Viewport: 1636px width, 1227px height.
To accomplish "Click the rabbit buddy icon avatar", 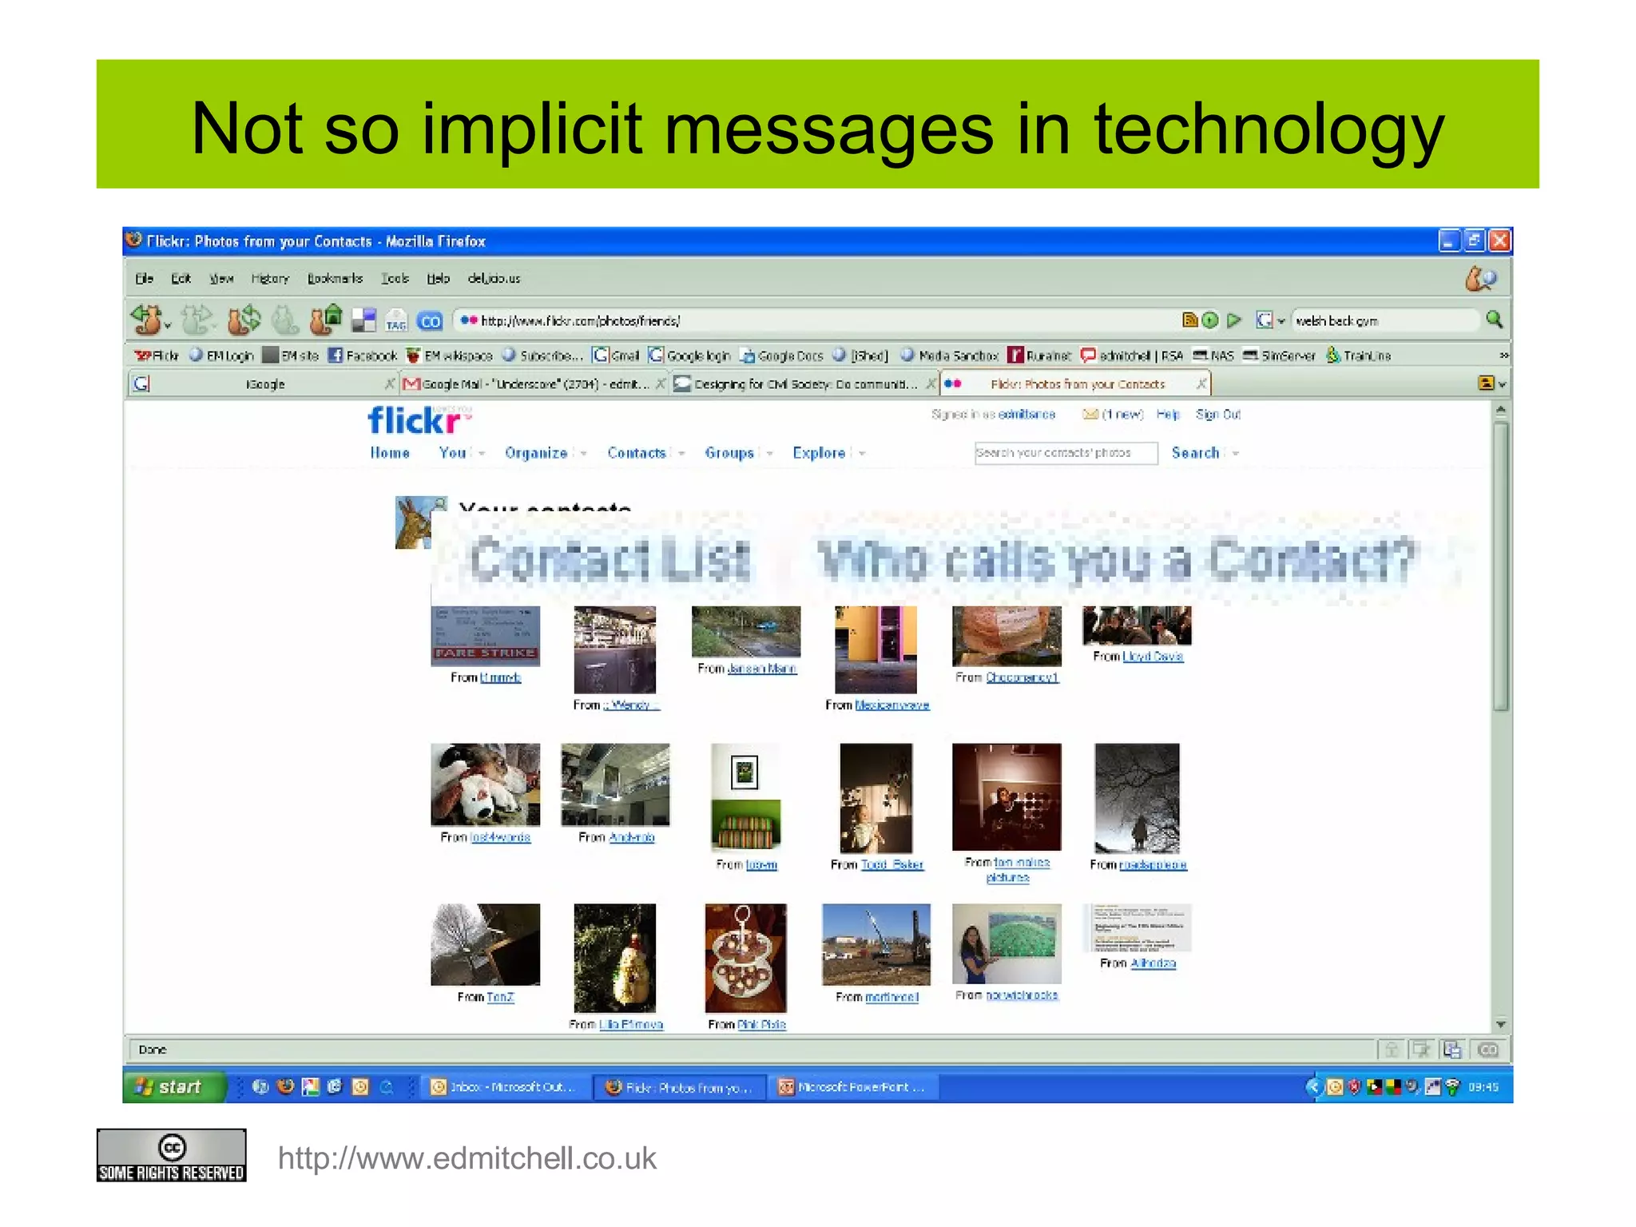I will click(420, 522).
